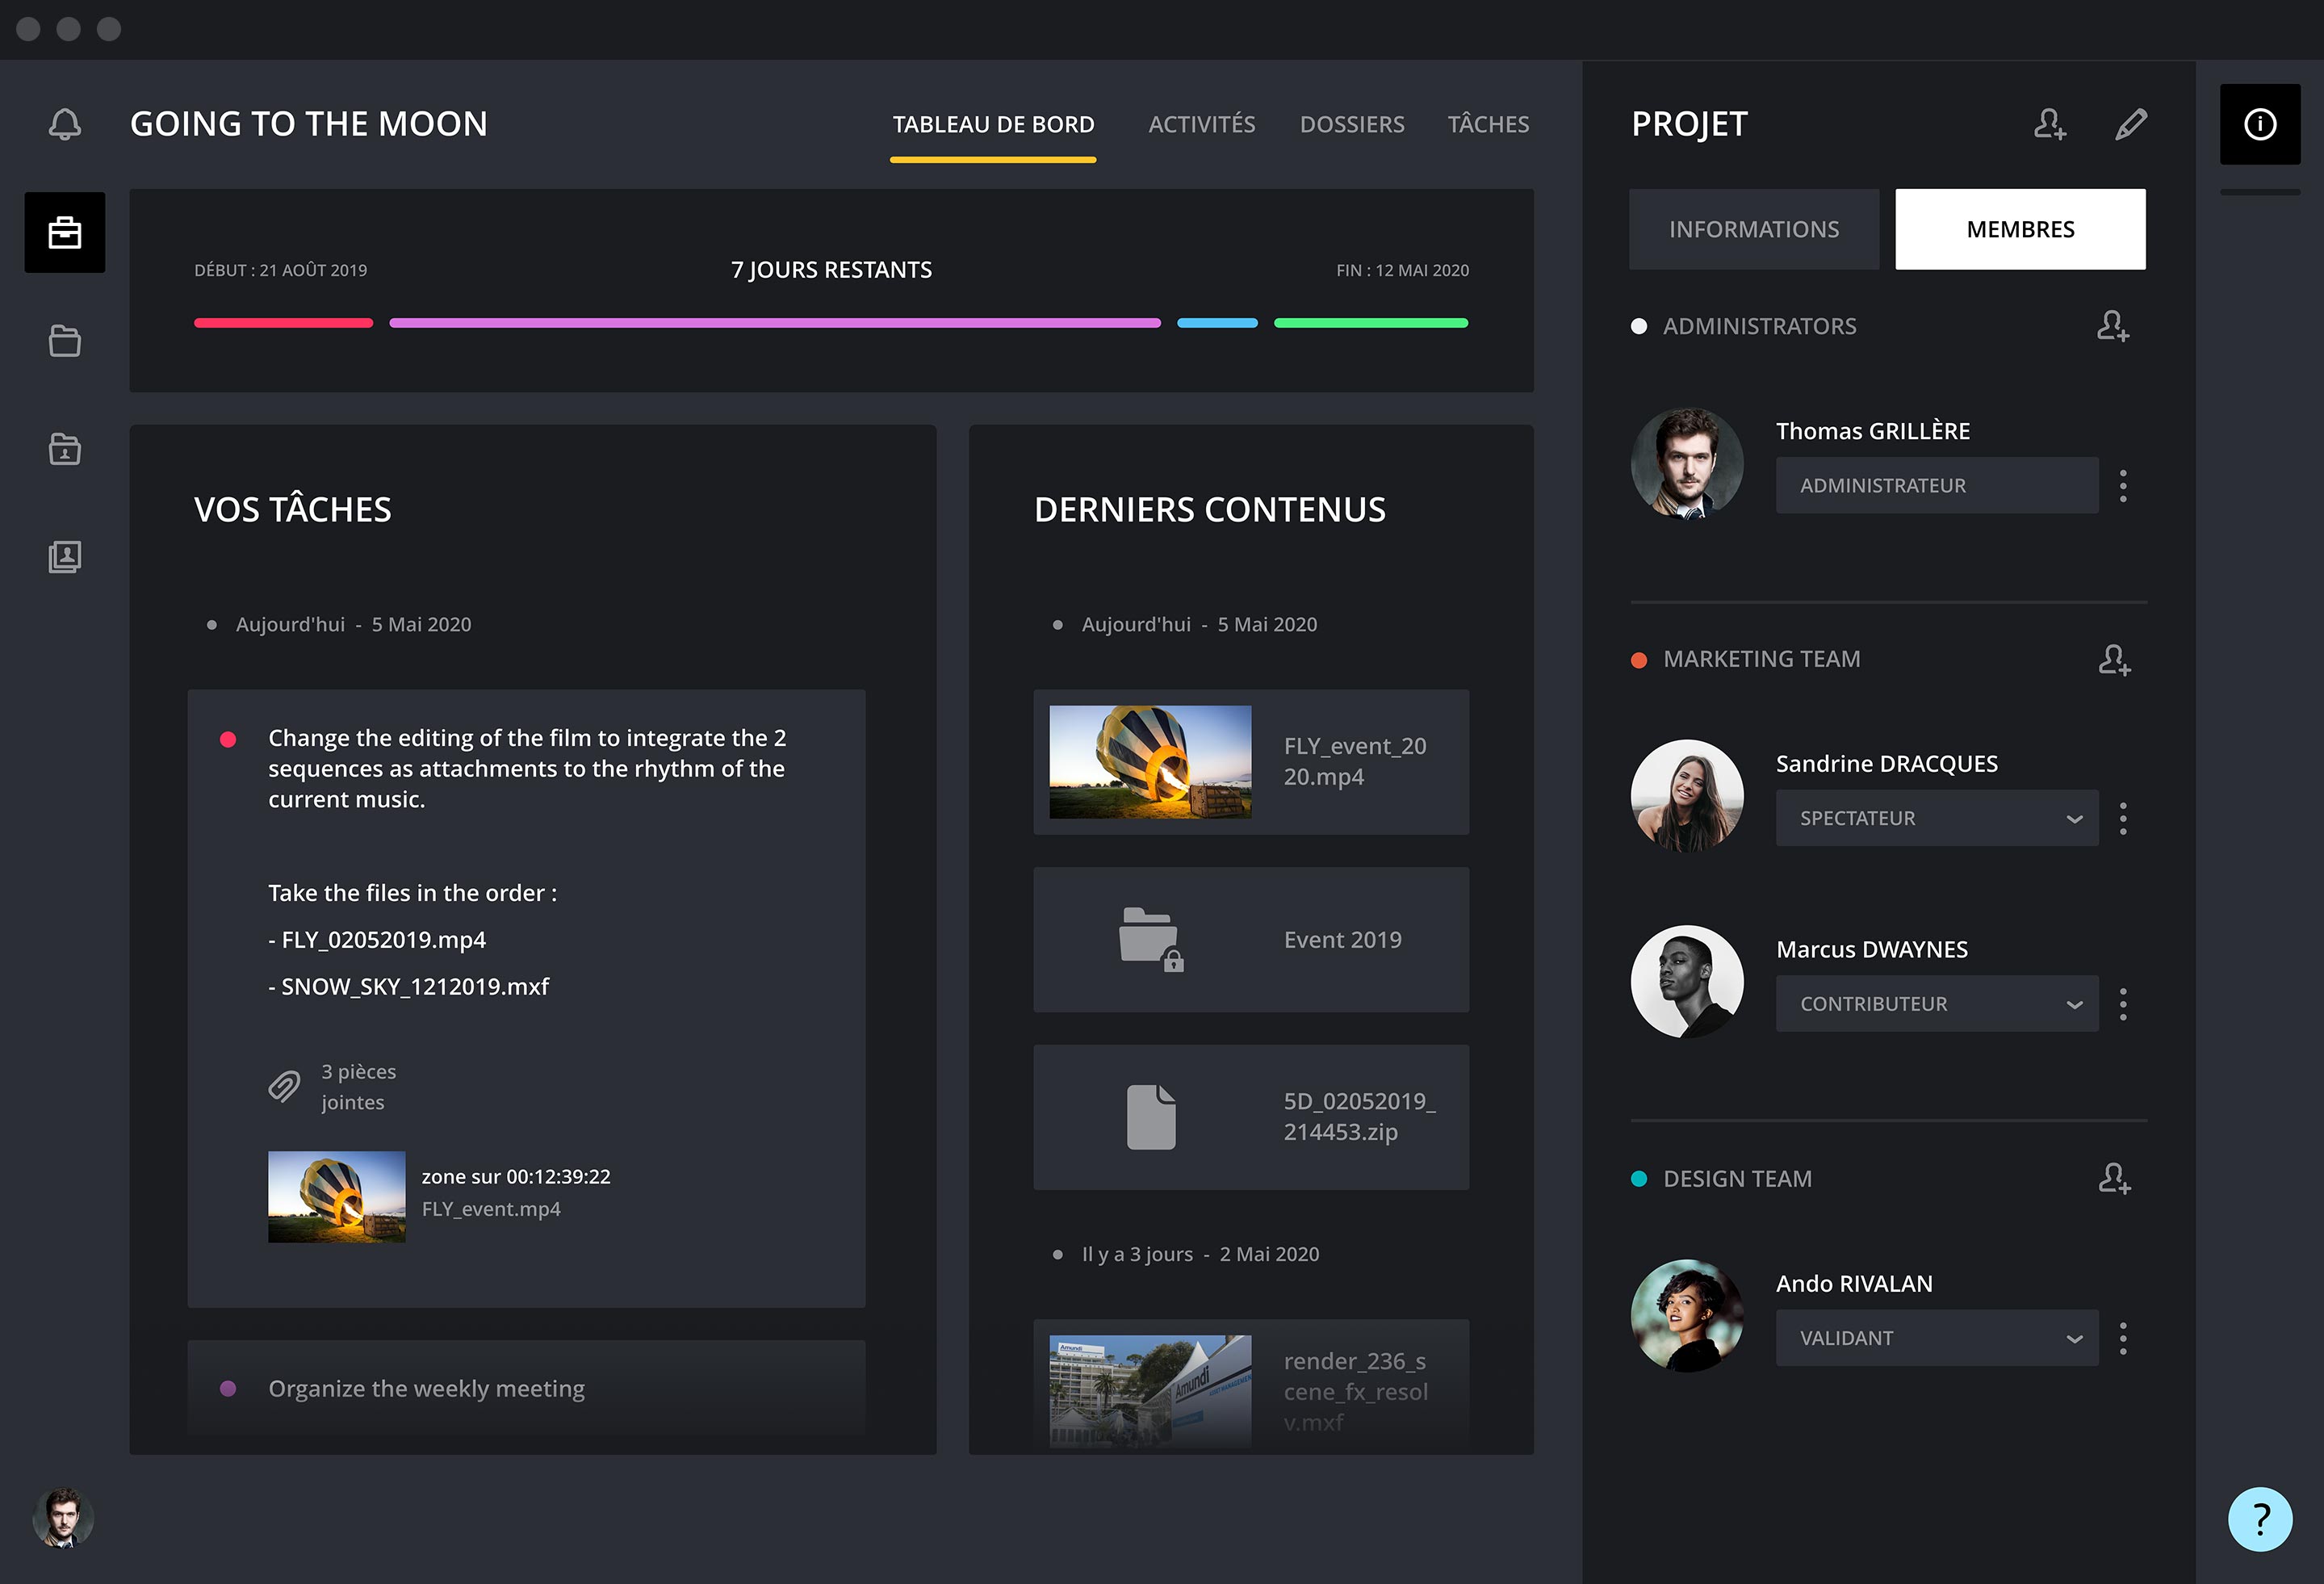This screenshot has width=2324, height=1584.
Task: Click the FLY_02052019.mp4 file line
Action: 377,939
